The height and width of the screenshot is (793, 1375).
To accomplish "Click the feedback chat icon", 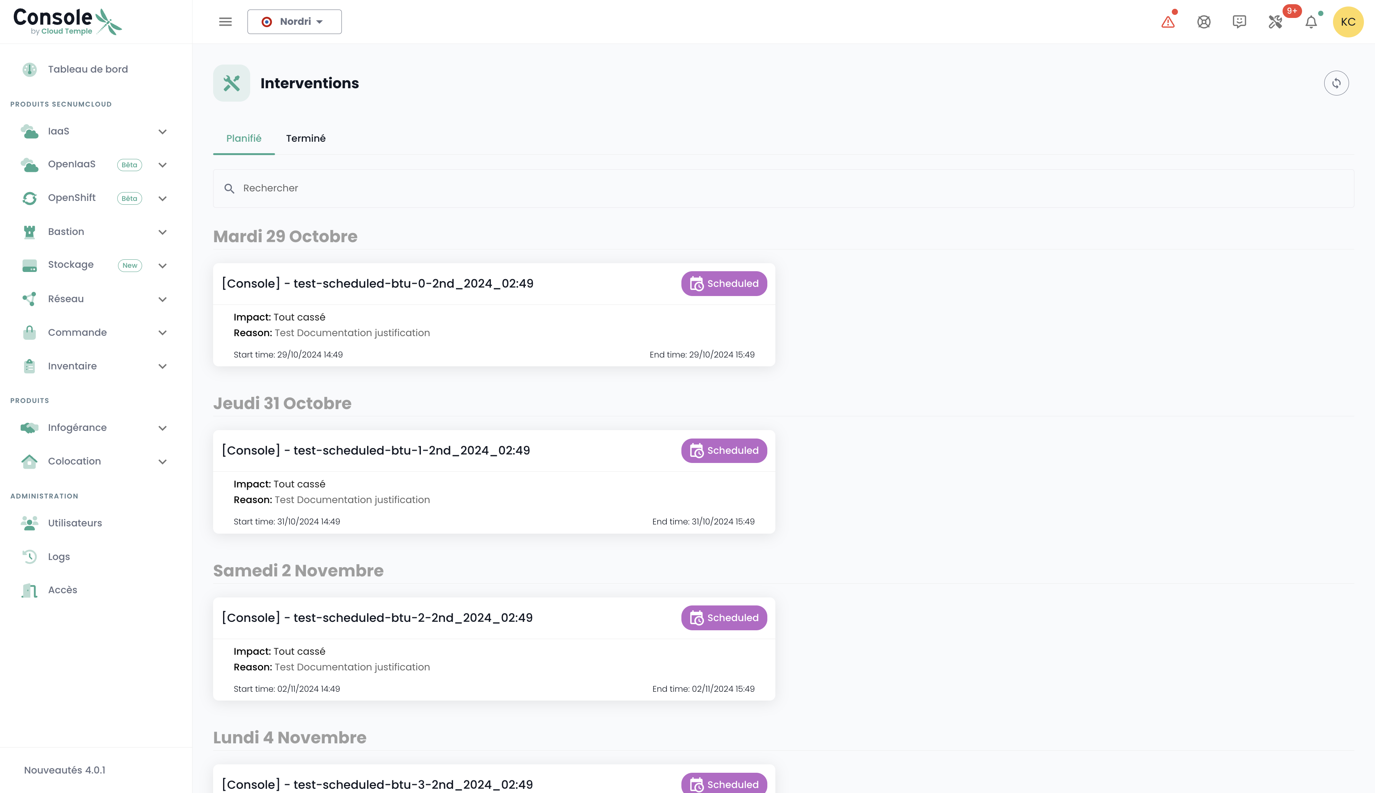I will point(1239,22).
